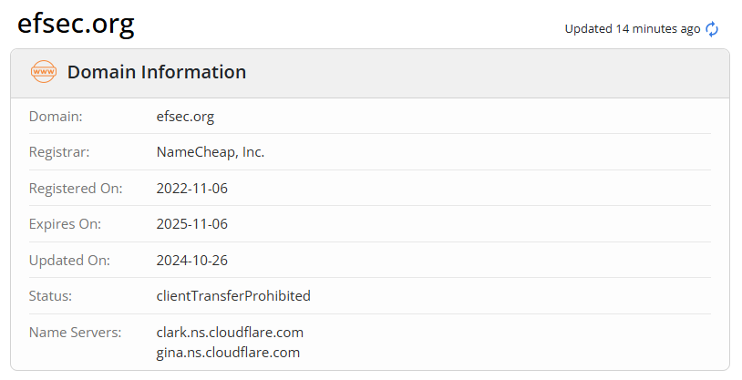
Task: Click the refresh icon beside Updated text
Action: [713, 29]
